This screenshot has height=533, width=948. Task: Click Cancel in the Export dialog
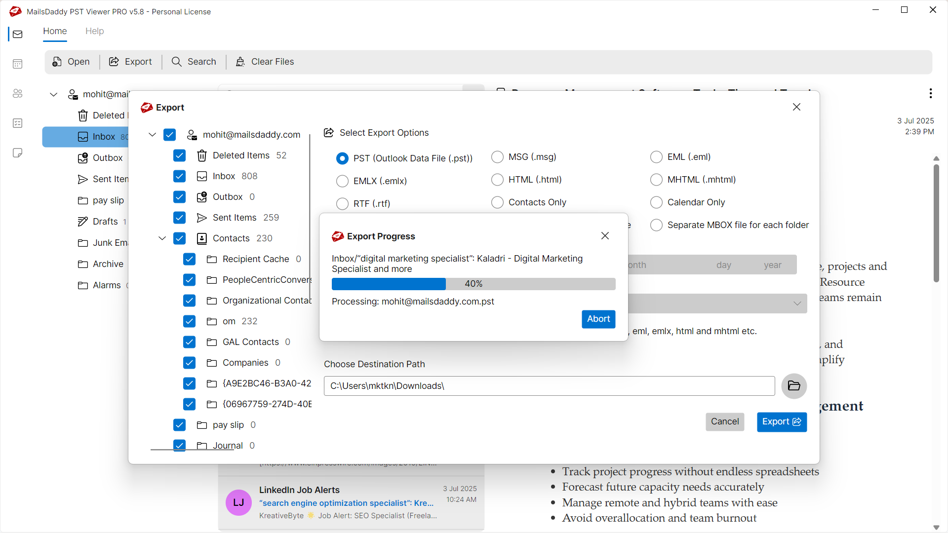[x=724, y=422]
